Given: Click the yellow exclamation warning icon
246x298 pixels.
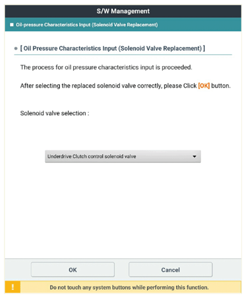Looking at the screenshot, I should pos(12,287).
